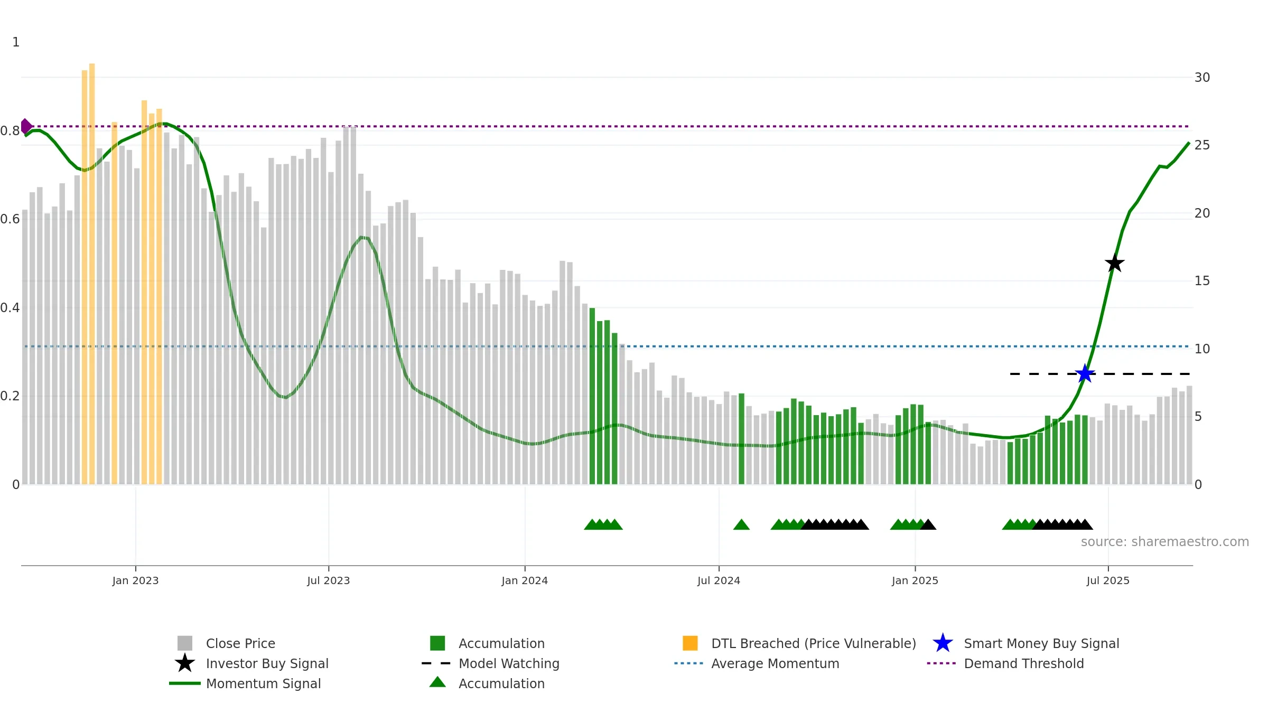This screenshot has height=713, width=1268.
Task: Toggle DTL Breached (Price Vulnerable) legend entry
Action: tap(799, 643)
